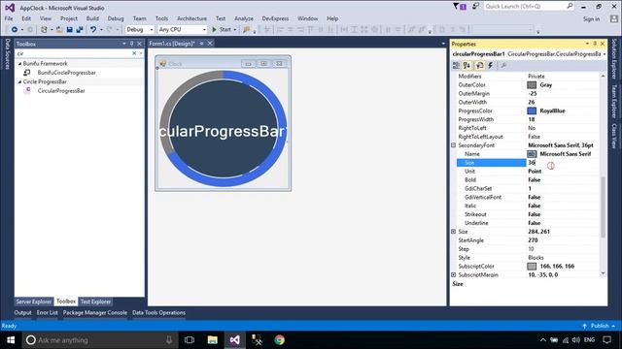
Task: Open the Build menu
Action: pyautogui.click(x=92, y=18)
